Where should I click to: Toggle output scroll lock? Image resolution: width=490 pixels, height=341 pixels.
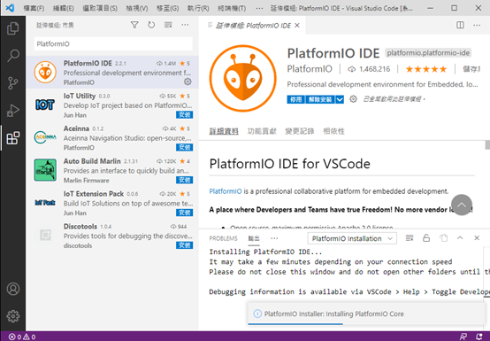coord(426,238)
